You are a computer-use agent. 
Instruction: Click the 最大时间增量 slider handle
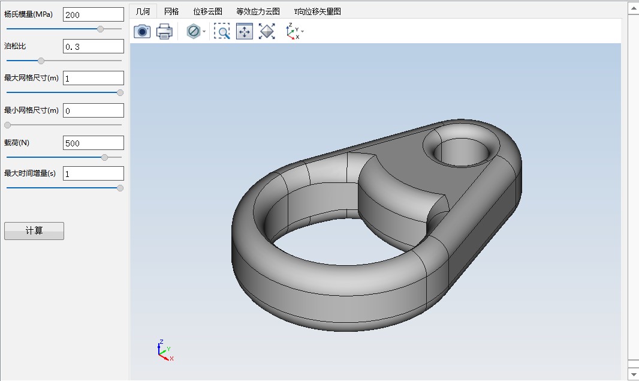point(120,188)
